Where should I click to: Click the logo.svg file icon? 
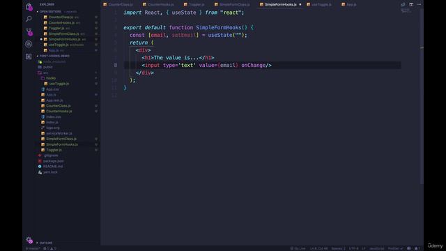[x=43, y=128]
